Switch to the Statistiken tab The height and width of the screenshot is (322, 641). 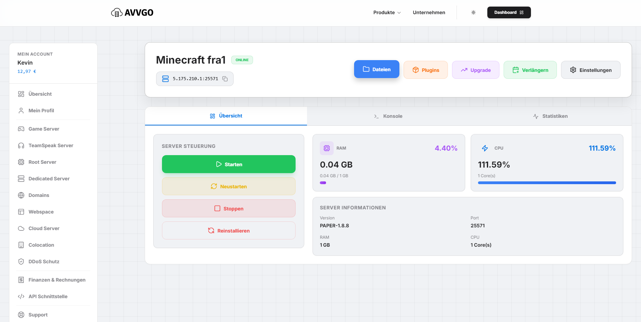tap(550, 116)
